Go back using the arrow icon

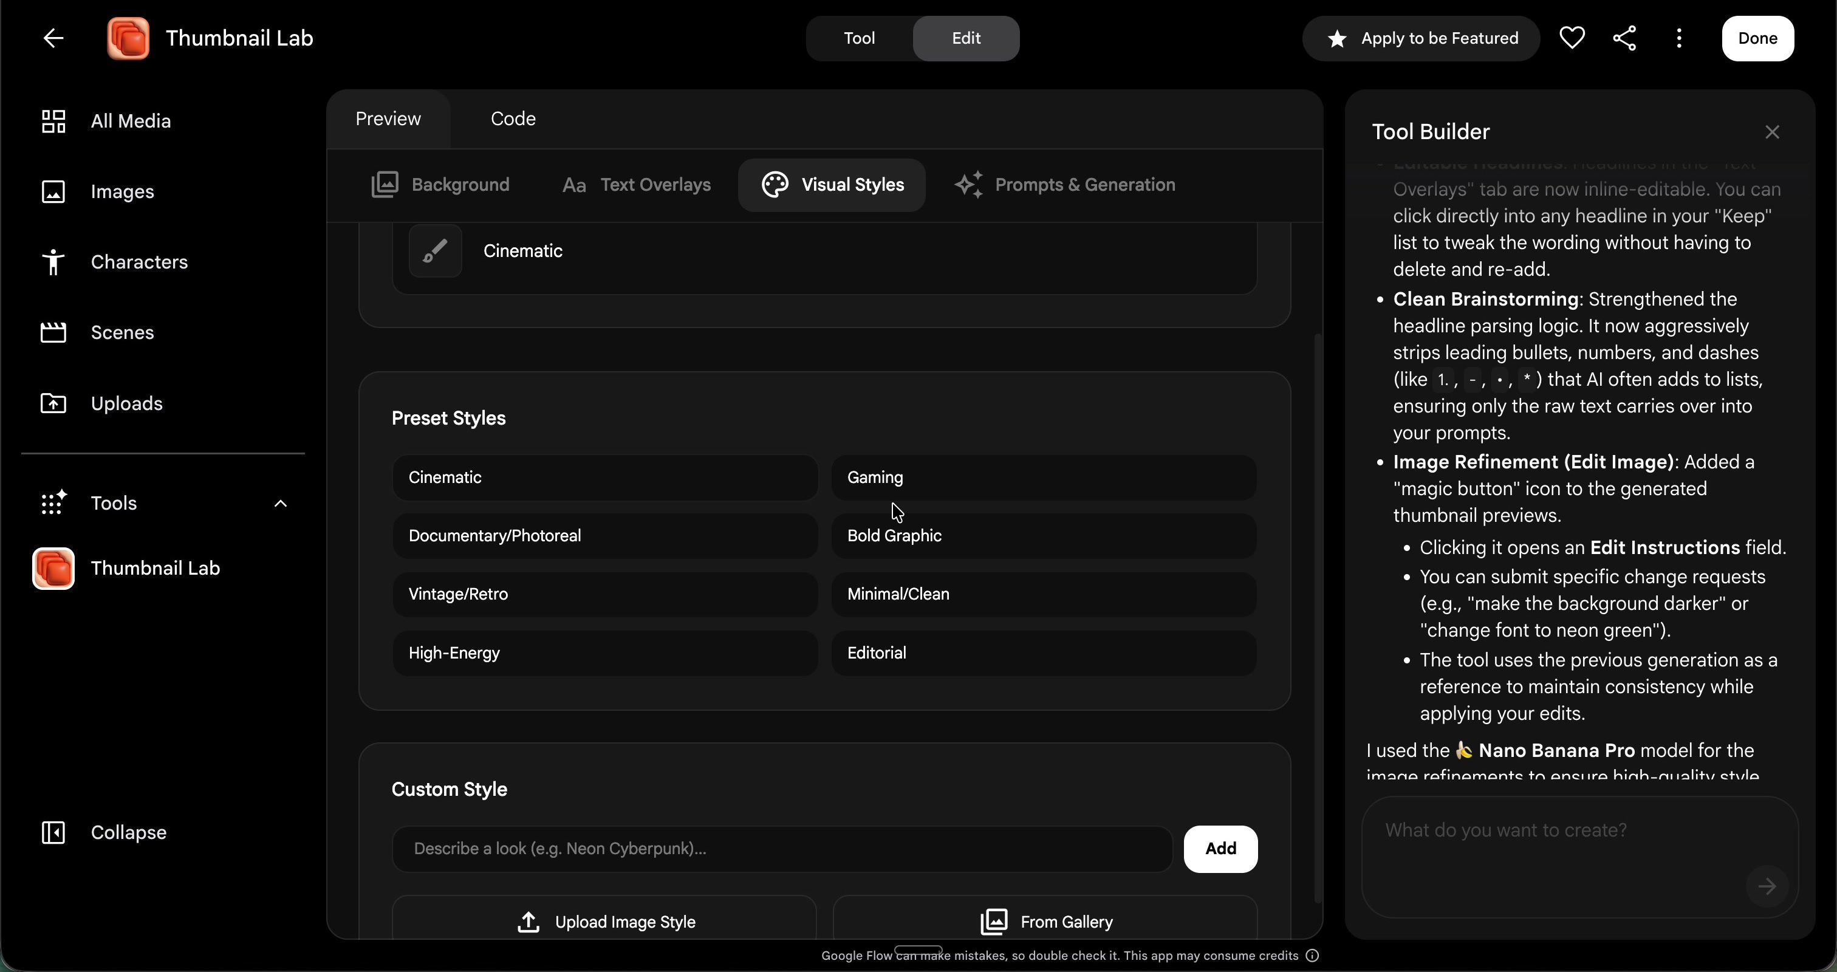point(53,38)
